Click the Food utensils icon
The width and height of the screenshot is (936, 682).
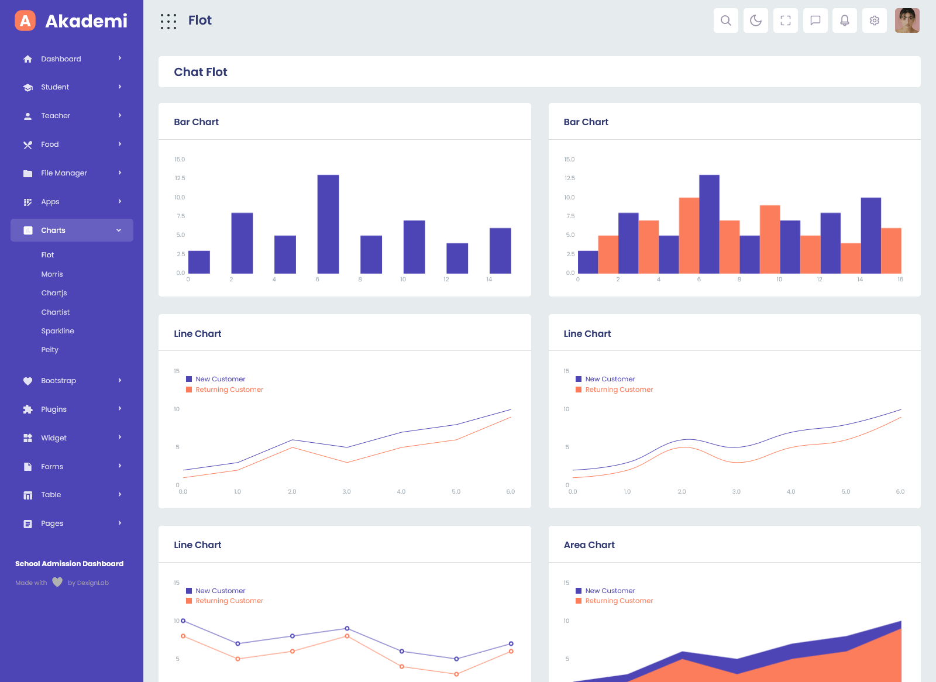point(27,145)
